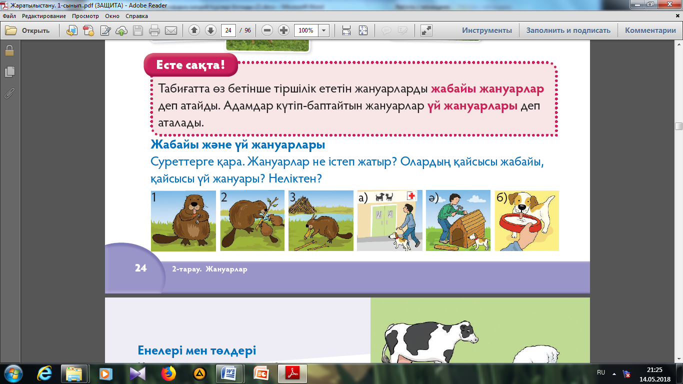Open the Справка menu
Viewport: 683px width, 384px height.
pyautogui.click(x=136, y=16)
